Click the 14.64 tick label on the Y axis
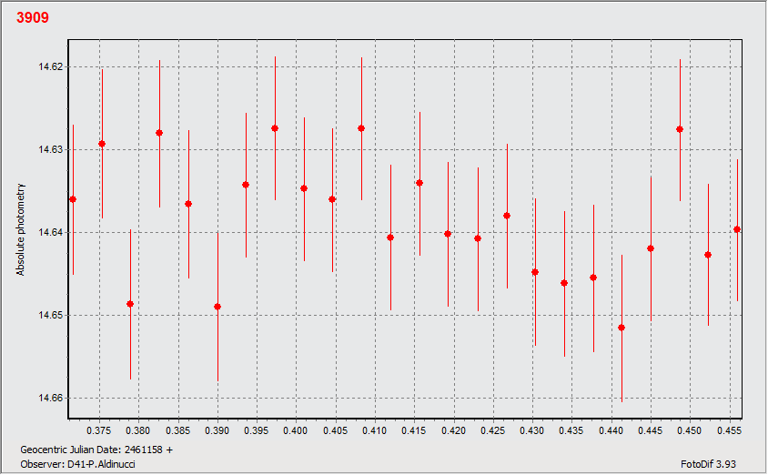 (x=51, y=233)
